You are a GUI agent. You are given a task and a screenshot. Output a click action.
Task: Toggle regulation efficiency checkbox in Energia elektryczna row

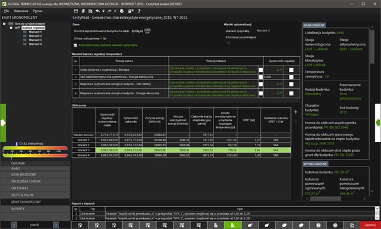(x=291, y=77)
